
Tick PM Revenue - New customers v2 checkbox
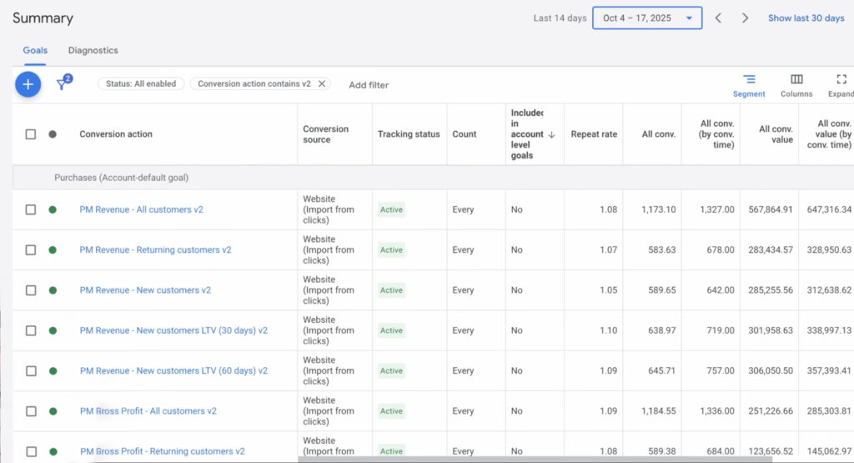tap(31, 290)
